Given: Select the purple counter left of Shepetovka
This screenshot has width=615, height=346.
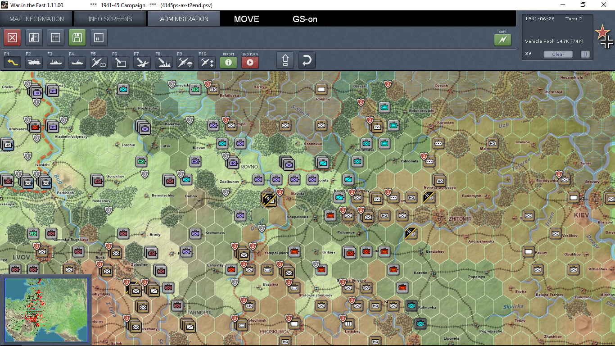Looking at the screenshot, I should tap(240, 215).
